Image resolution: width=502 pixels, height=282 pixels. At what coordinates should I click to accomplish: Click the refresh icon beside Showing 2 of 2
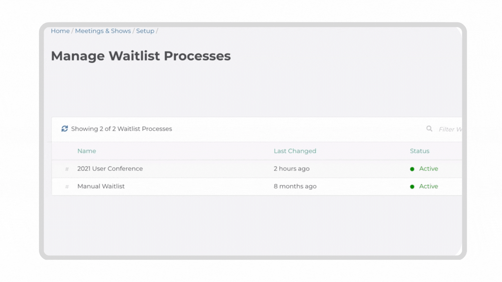[64, 129]
